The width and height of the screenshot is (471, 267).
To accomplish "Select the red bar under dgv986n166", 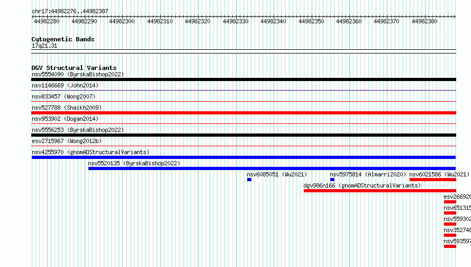I will tap(379, 191).
